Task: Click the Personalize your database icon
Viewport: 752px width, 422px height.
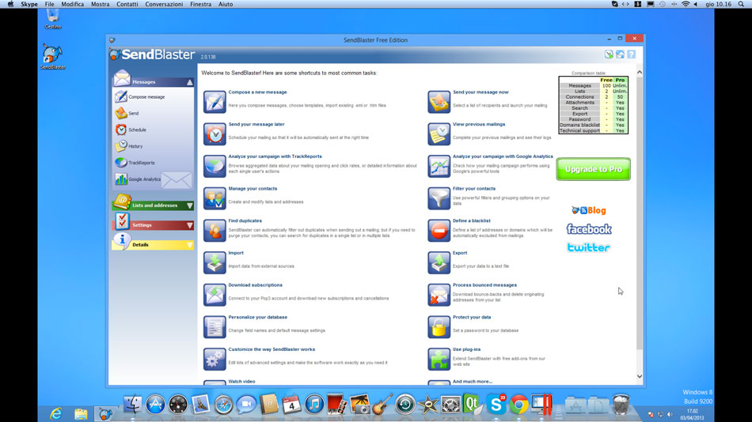Action: pyautogui.click(x=215, y=326)
